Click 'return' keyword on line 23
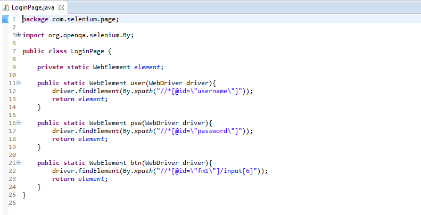The image size is (421, 215). pyautogui.click(x=63, y=179)
